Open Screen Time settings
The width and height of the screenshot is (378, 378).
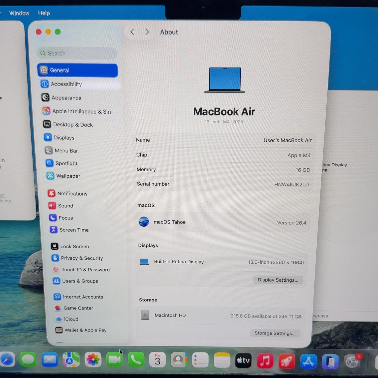69,230
